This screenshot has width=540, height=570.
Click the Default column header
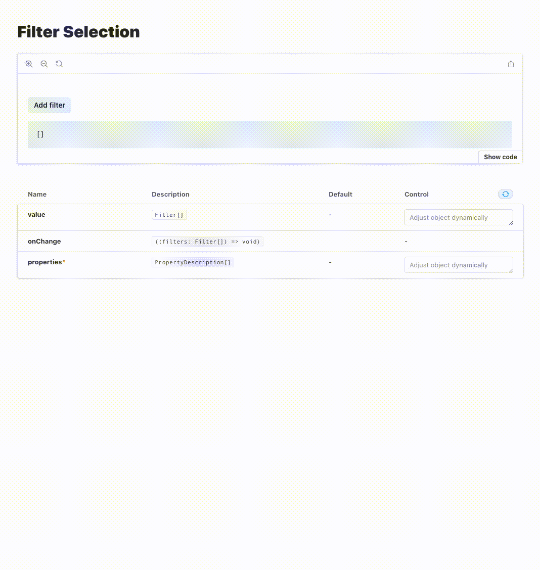coord(340,194)
